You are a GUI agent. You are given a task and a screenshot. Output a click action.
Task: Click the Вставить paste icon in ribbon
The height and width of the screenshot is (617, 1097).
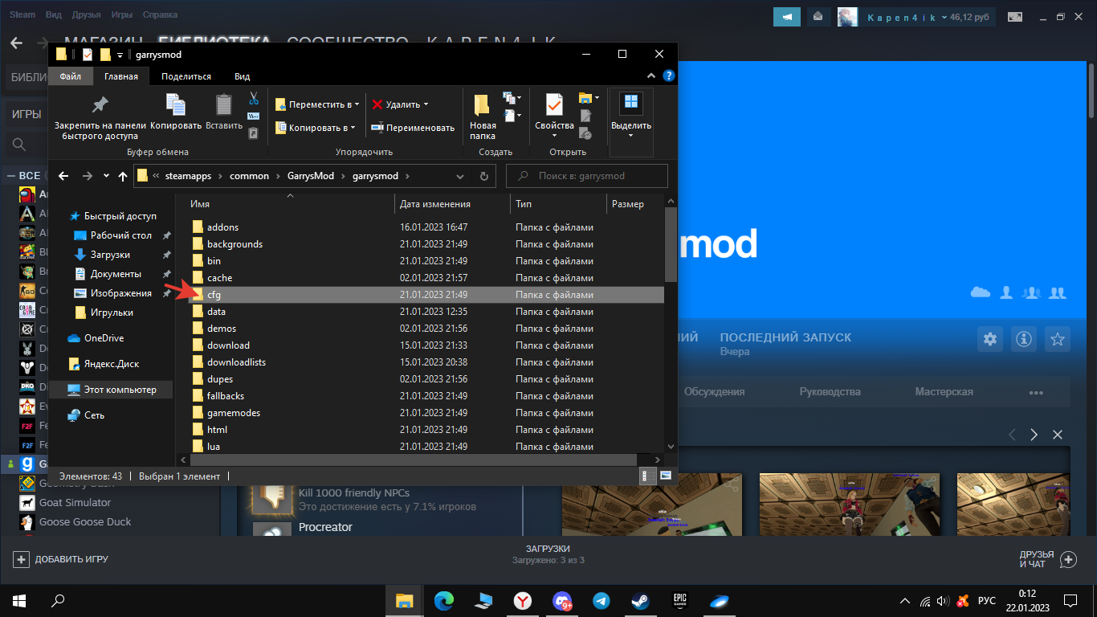(224, 112)
